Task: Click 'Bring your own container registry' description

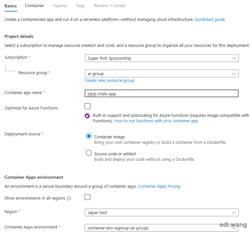Action: [x=160, y=142]
